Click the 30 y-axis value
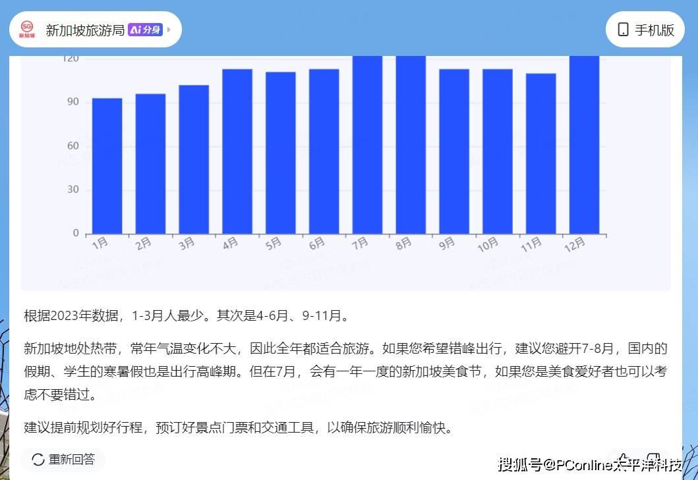This screenshot has width=698, height=480. pyautogui.click(x=73, y=190)
